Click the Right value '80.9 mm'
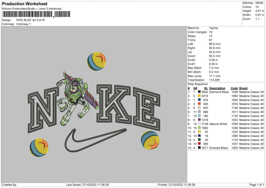Screen dimensions: 266x188 (215, 48)
